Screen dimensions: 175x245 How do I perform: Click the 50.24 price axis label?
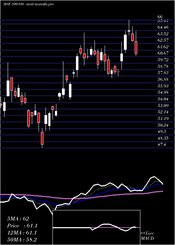coord(163,125)
